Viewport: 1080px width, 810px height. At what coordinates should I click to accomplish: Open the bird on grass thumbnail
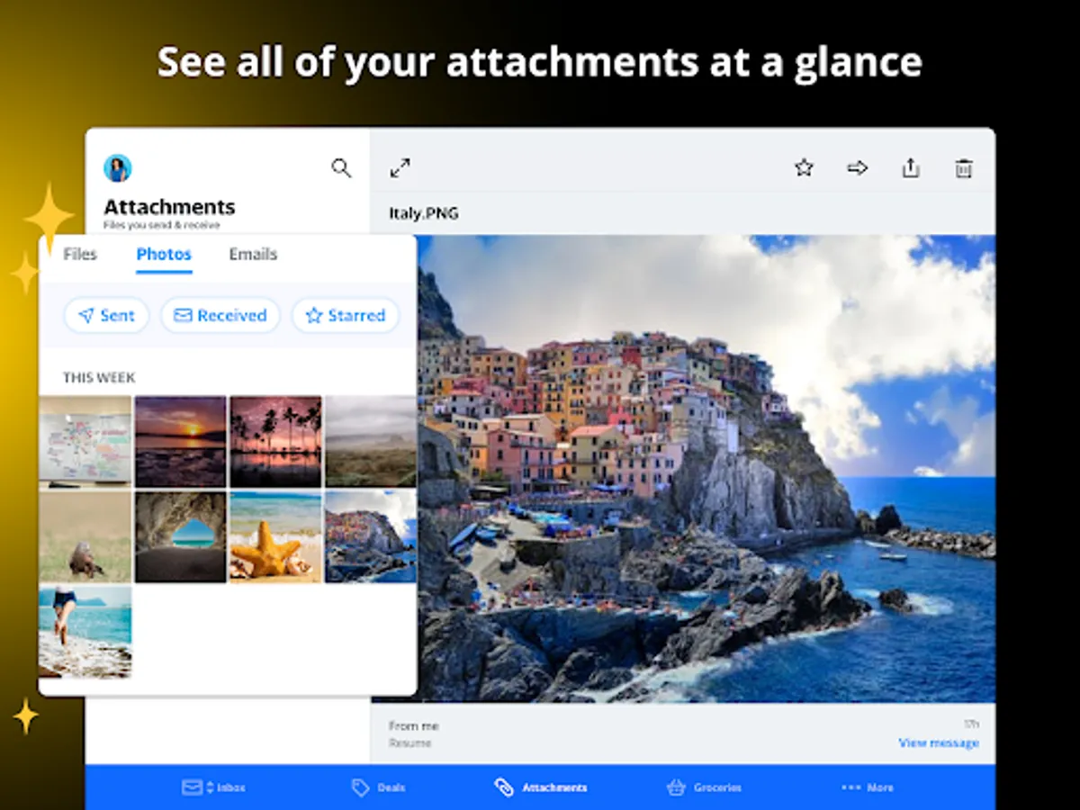(x=85, y=537)
